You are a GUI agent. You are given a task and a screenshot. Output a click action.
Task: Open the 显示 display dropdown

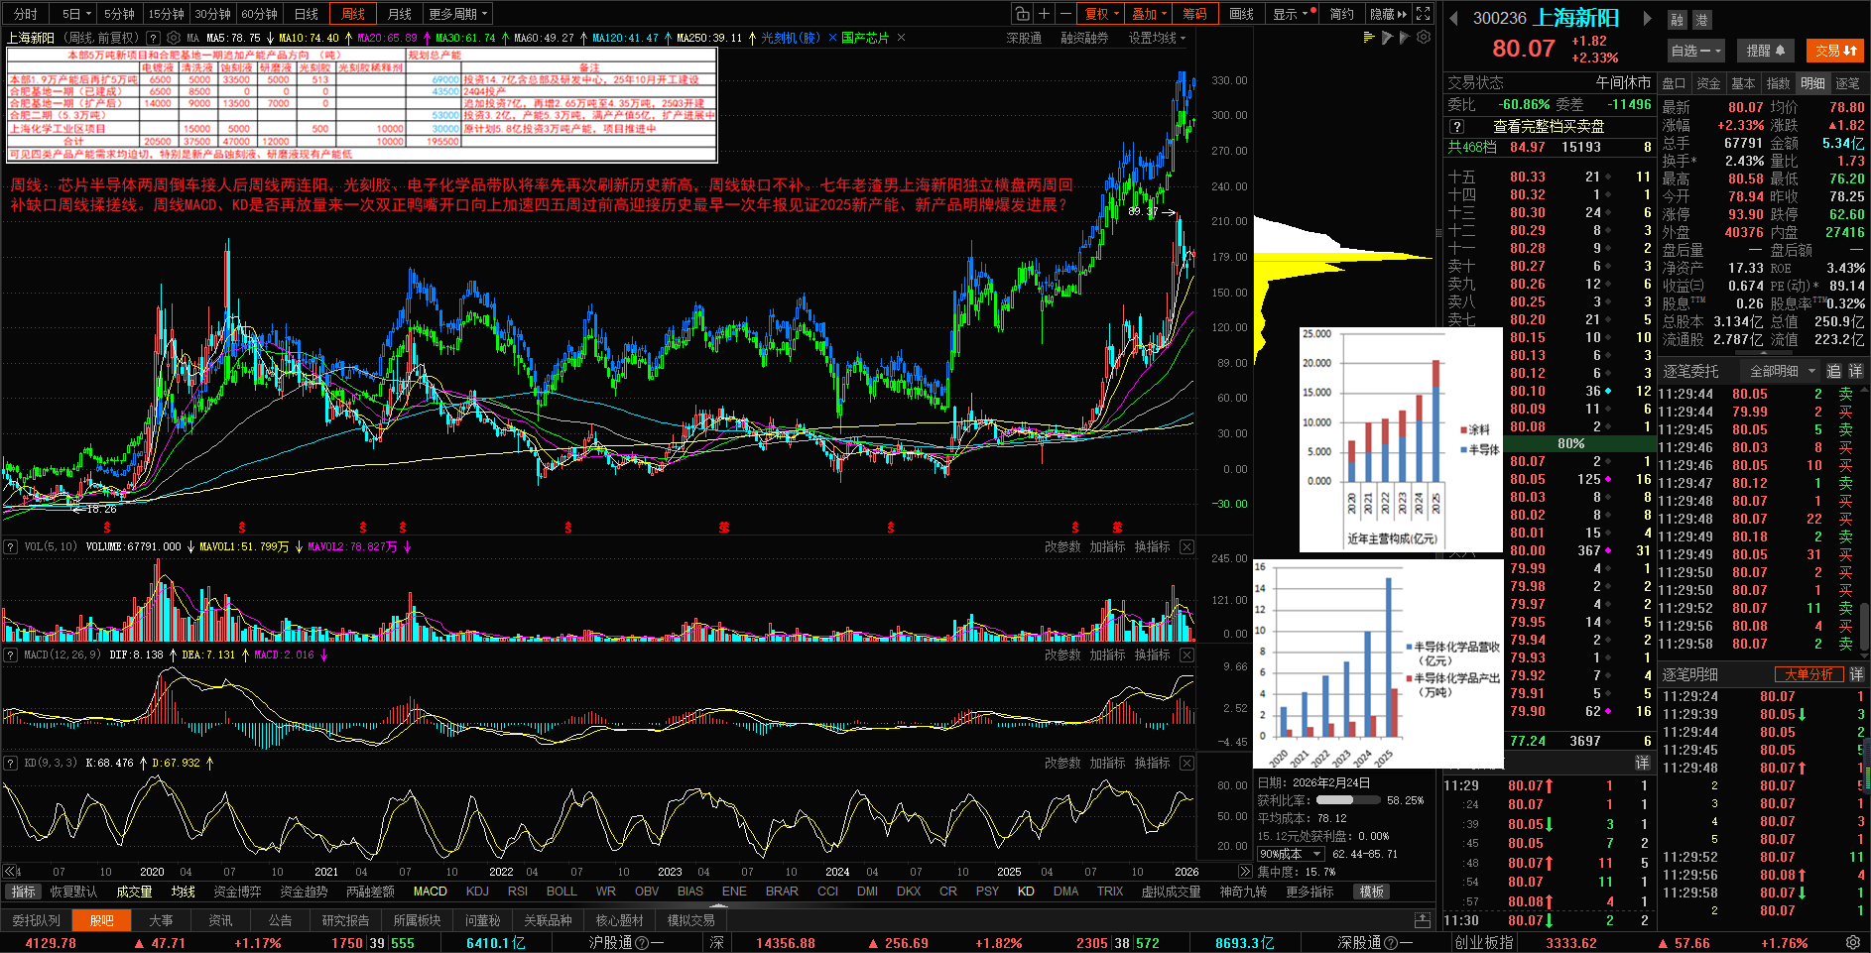(1294, 14)
